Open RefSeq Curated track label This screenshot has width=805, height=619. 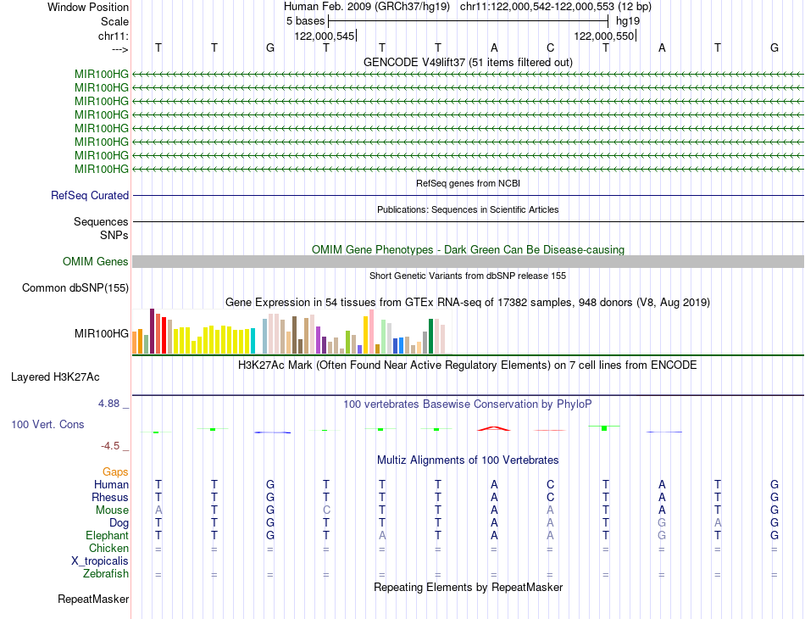[90, 195]
